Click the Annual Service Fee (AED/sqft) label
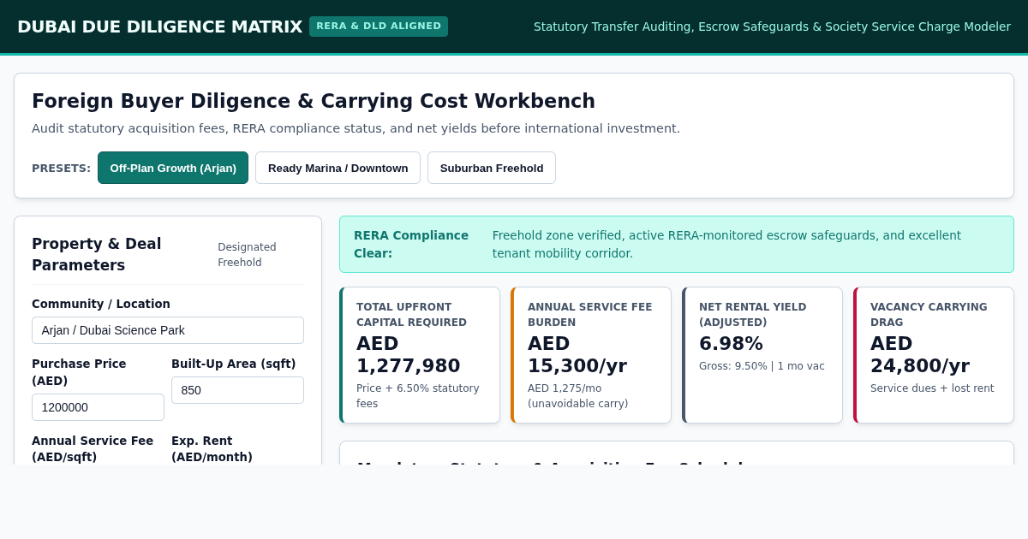The height and width of the screenshot is (539, 1028). pyautogui.click(x=93, y=449)
